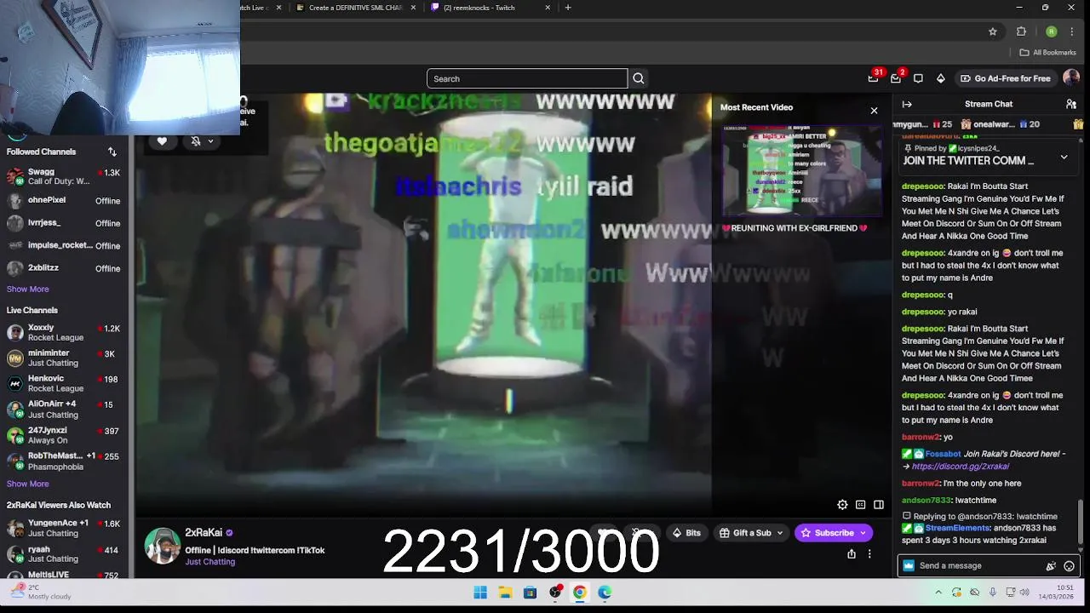This screenshot has height=613, width=1090.
Task: Bookmark page with star icon
Action: 993,32
